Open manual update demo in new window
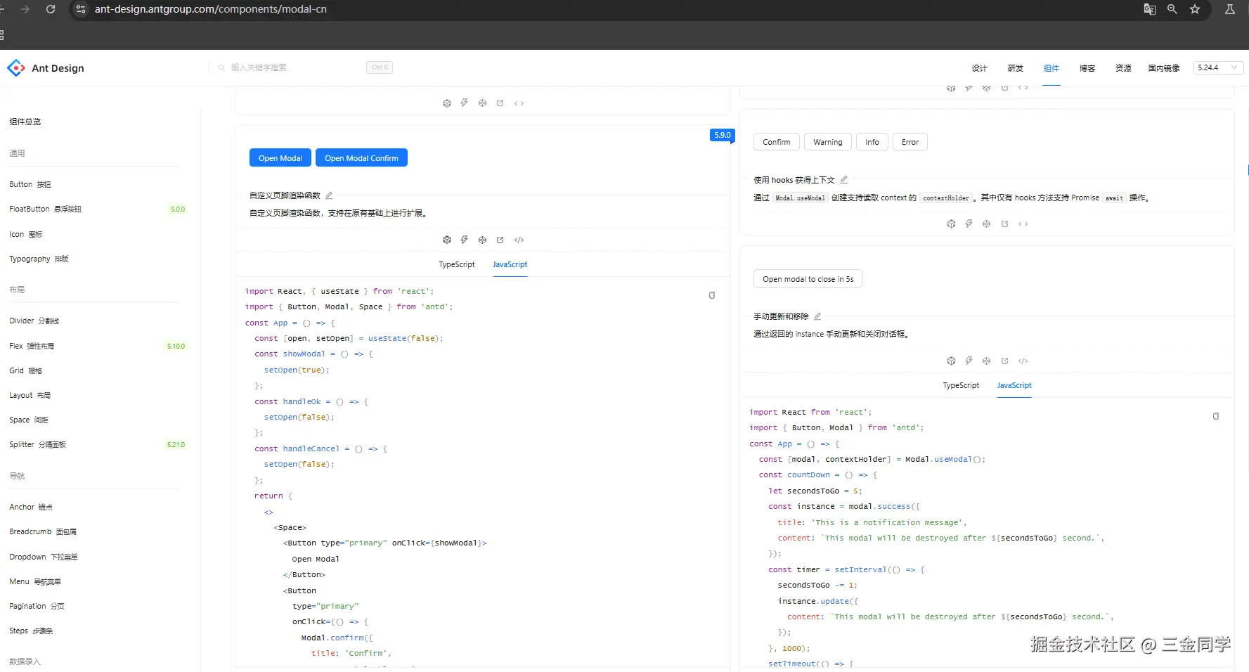This screenshot has width=1249, height=672. point(1005,361)
